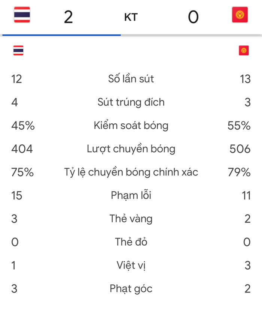
Task: Toggle the Thẻ đỏ red cards row
Action: tap(131, 242)
